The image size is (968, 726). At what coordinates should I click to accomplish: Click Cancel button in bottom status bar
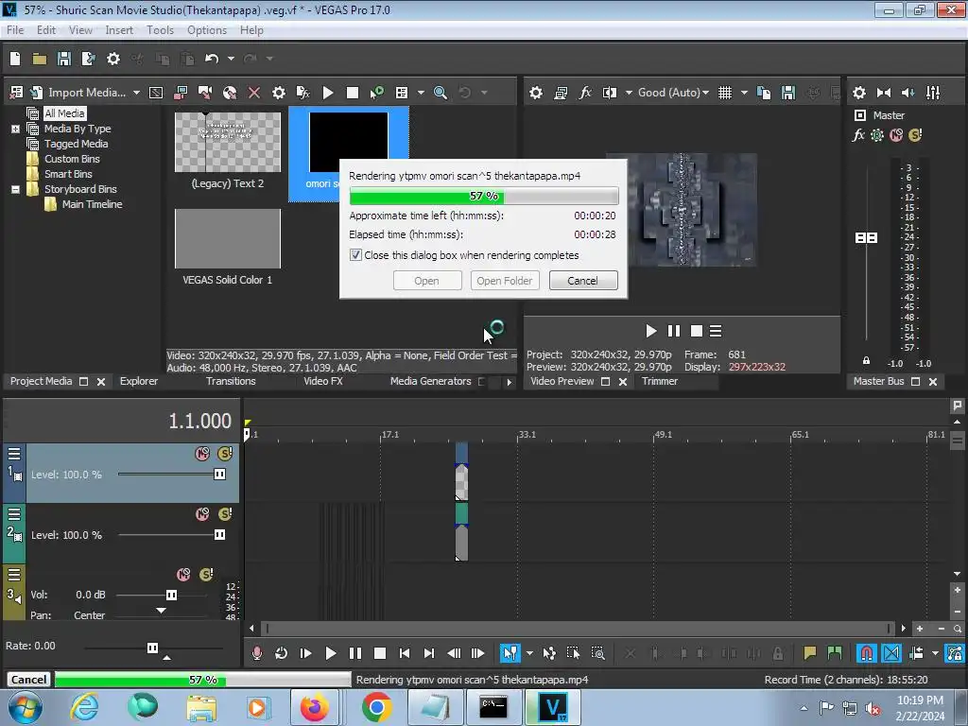tap(28, 680)
